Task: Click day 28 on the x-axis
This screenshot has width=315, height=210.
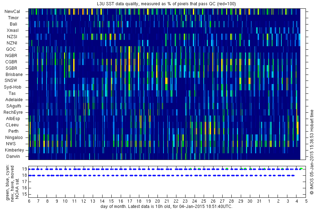Action: 231,201
